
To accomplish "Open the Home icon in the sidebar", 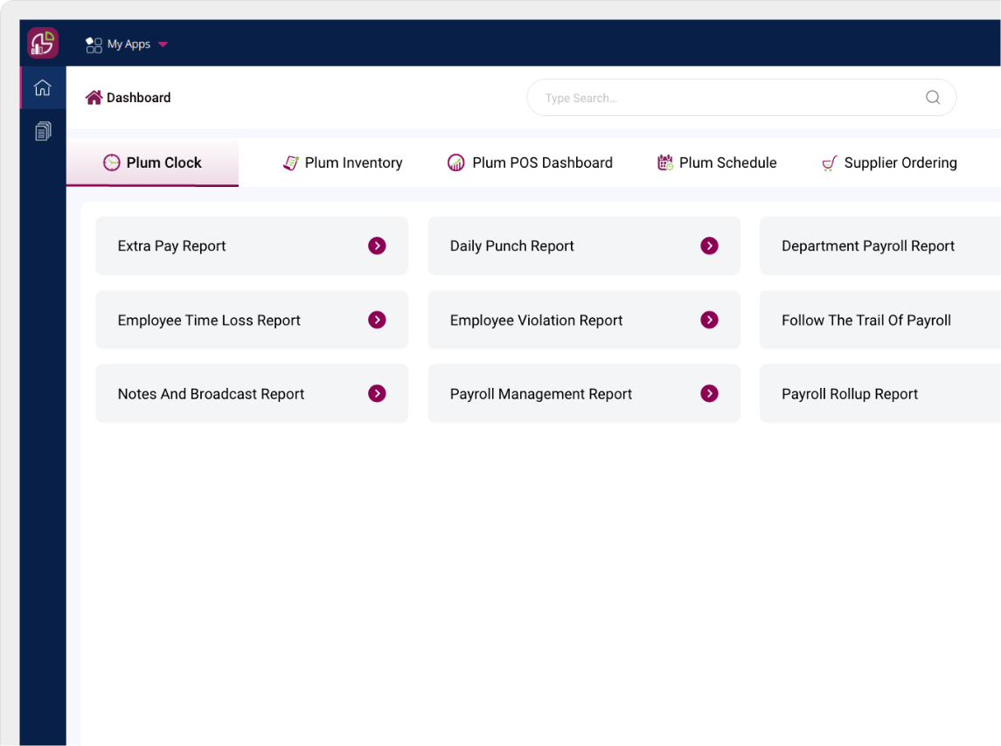I will (x=42, y=86).
